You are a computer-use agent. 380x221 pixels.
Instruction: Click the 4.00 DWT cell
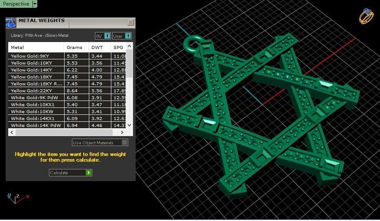100,70
